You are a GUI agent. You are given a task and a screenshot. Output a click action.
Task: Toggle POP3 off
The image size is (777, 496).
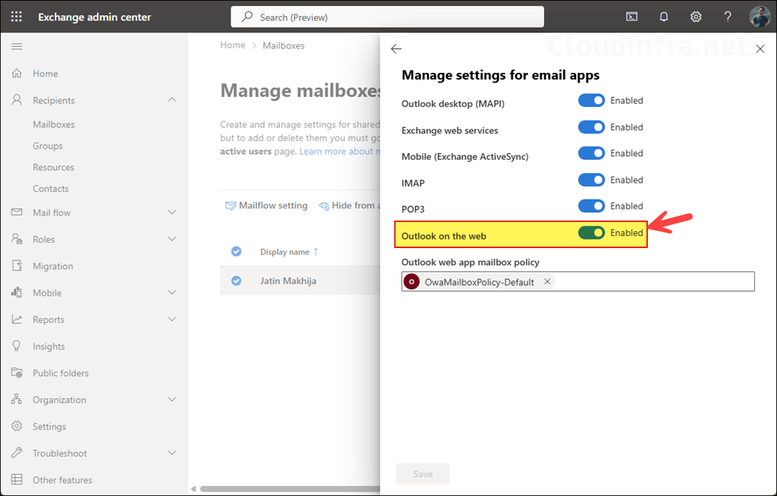click(x=591, y=206)
